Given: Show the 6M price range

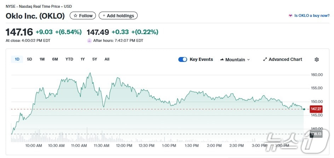Looking at the screenshot, I should point(55,59).
